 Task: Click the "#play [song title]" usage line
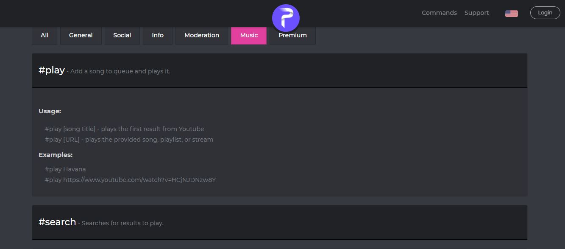(124, 129)
